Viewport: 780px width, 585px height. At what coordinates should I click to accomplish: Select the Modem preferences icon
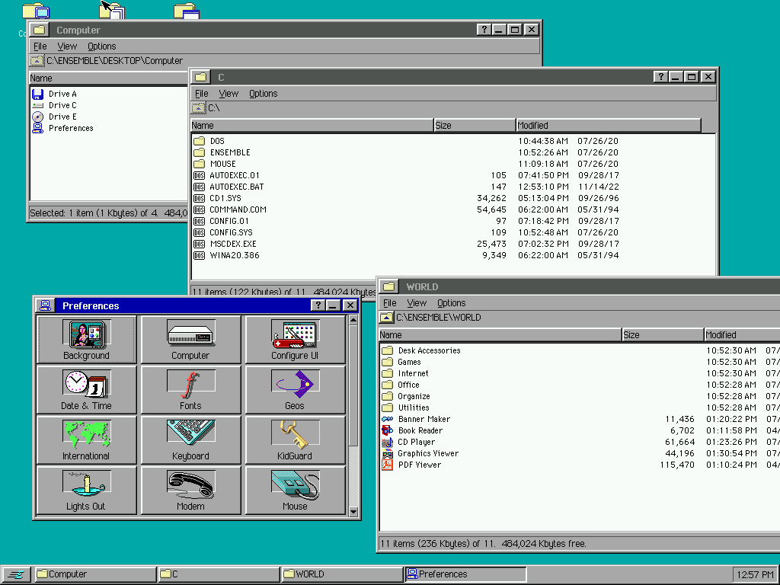click(x=190, y=490)
